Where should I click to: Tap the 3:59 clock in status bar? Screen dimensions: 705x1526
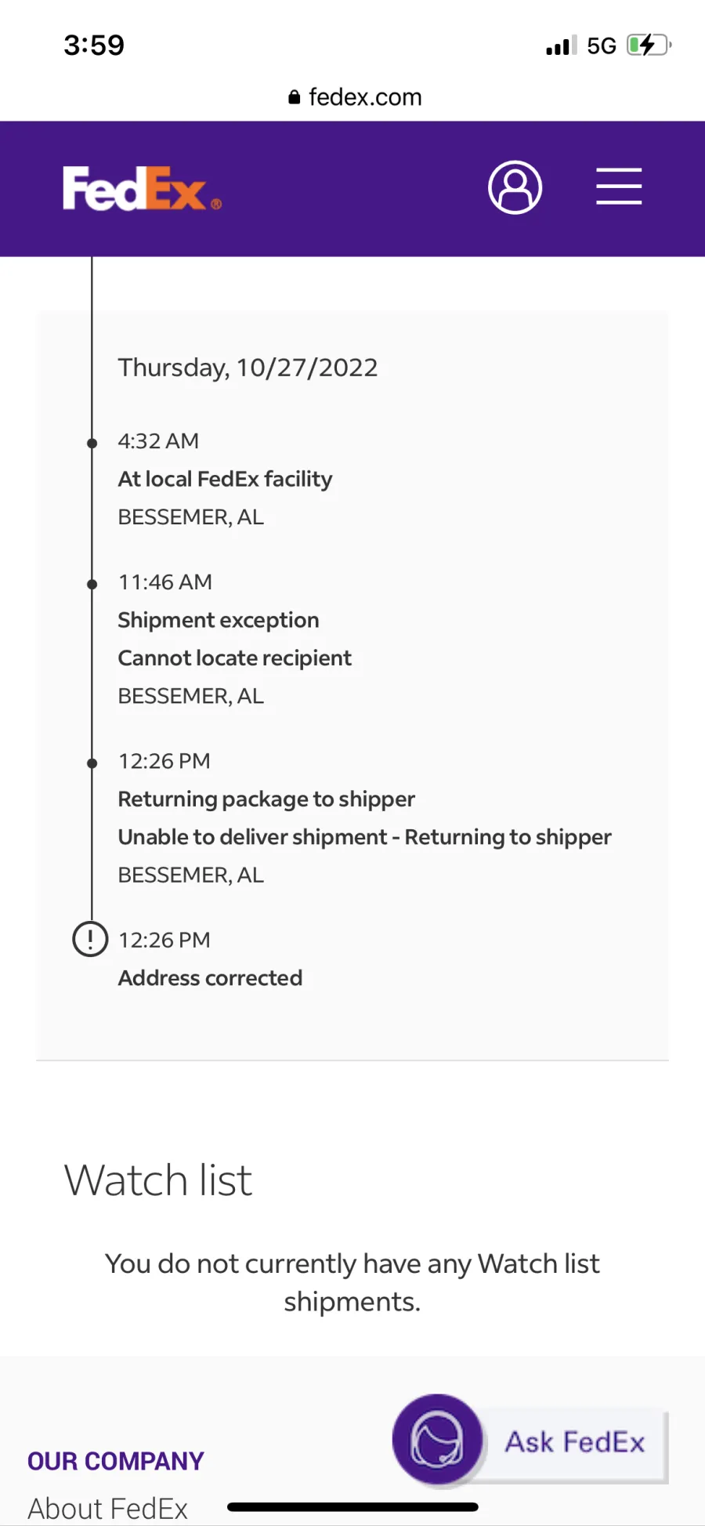(94, 45)
